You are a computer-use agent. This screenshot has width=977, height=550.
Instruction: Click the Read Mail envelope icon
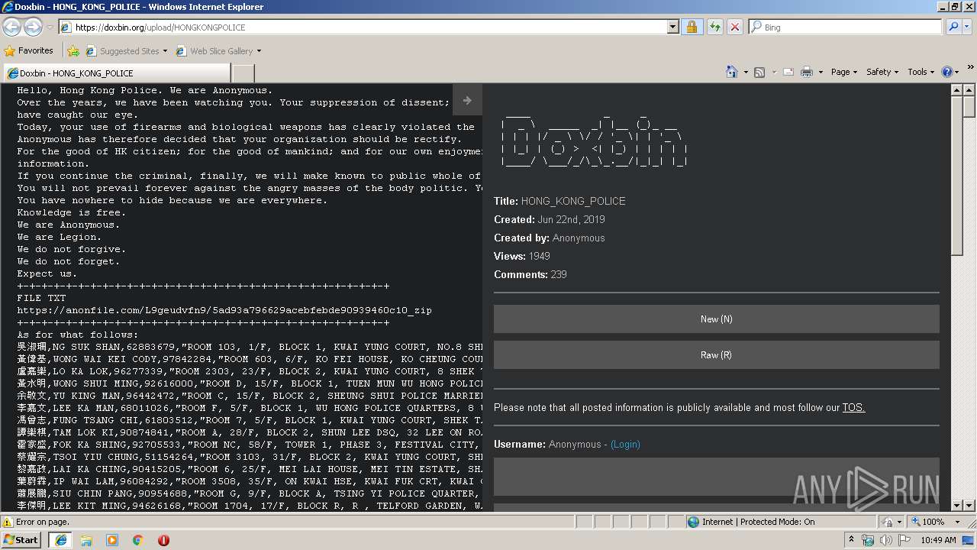(x=788, y=72)
